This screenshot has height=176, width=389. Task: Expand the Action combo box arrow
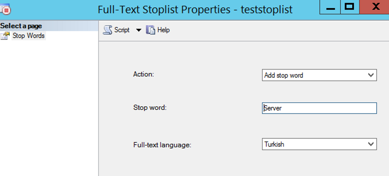click(371, 75)
